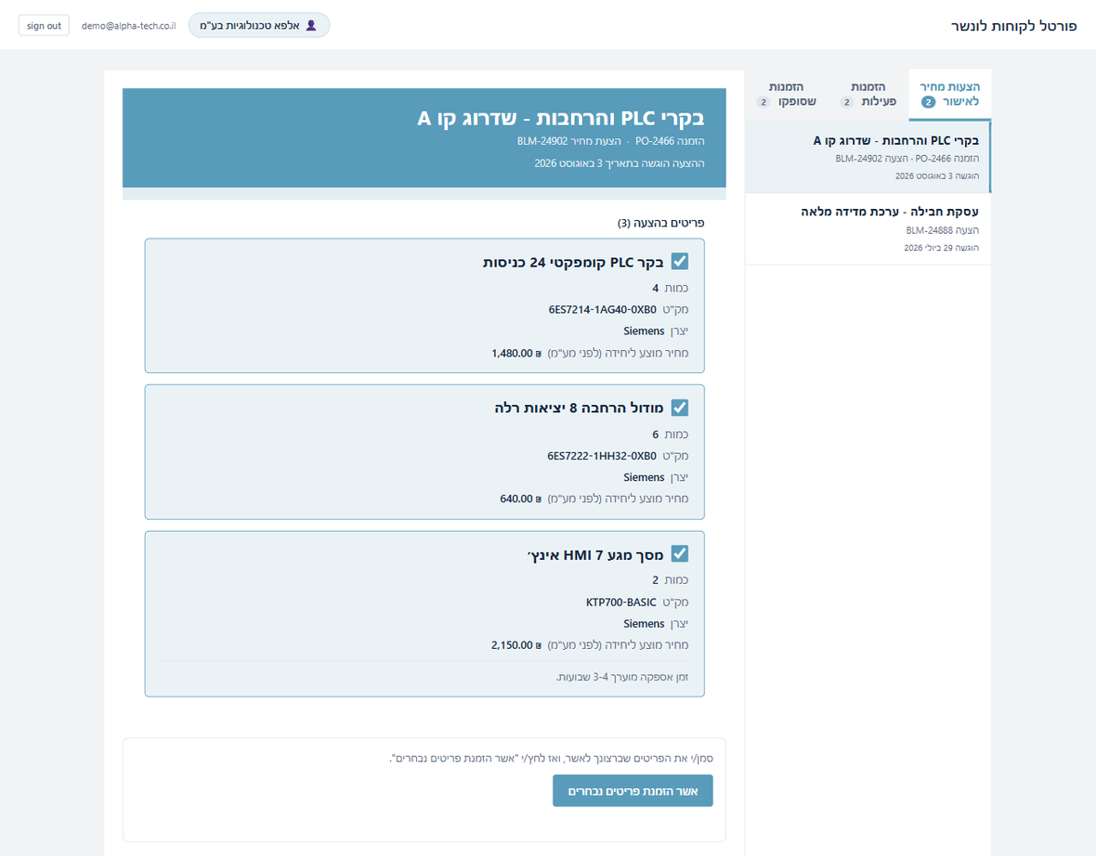The image size is (1096, 856).
Task: Click the sign out button
Action: pos(44,26)
